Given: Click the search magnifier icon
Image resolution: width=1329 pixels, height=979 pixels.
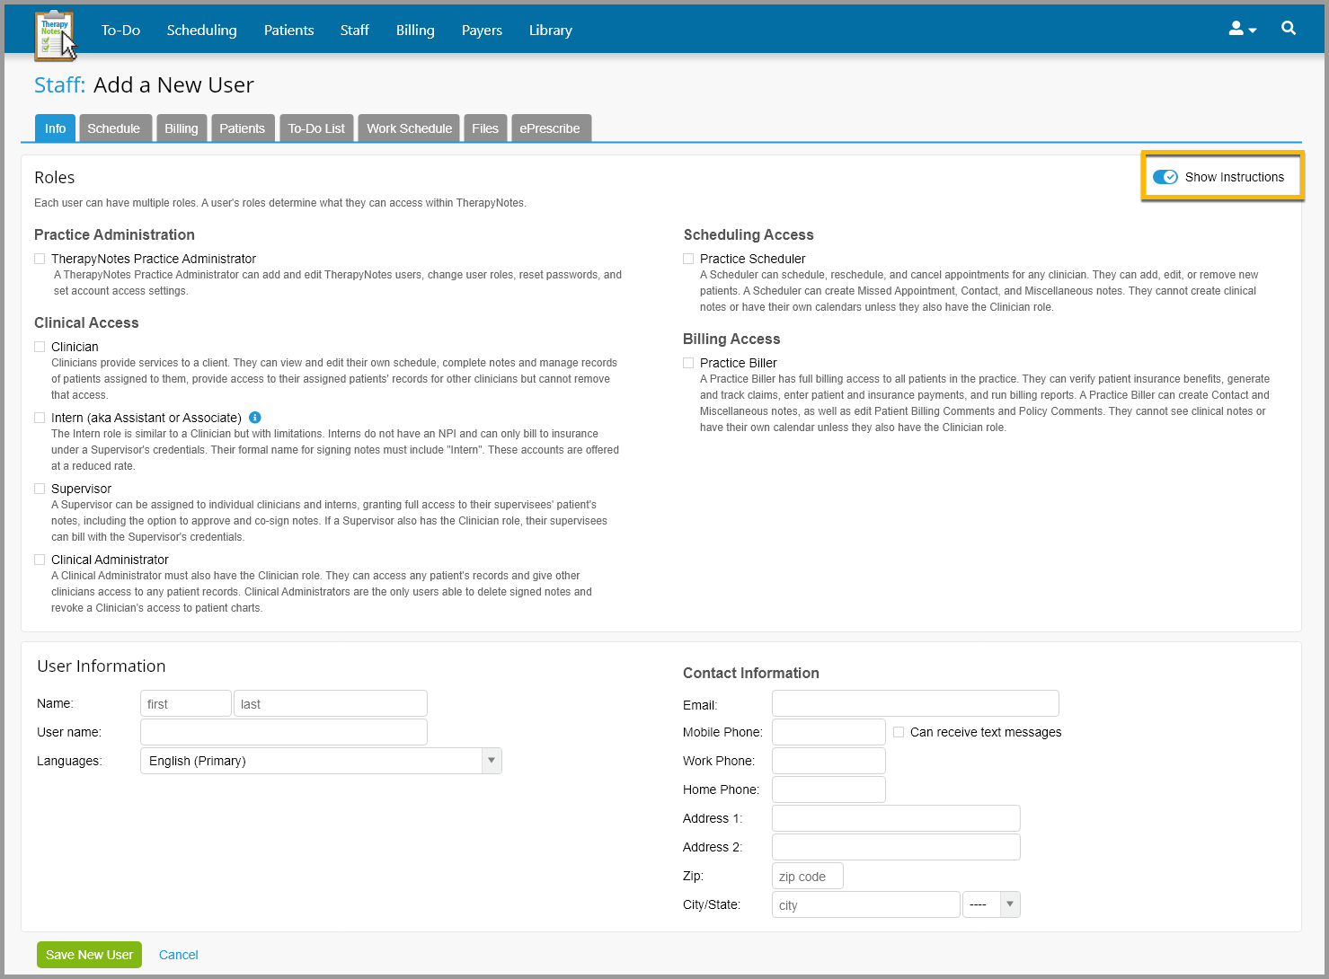Looking at the screenshot, I should click(x=1289, y=28).
